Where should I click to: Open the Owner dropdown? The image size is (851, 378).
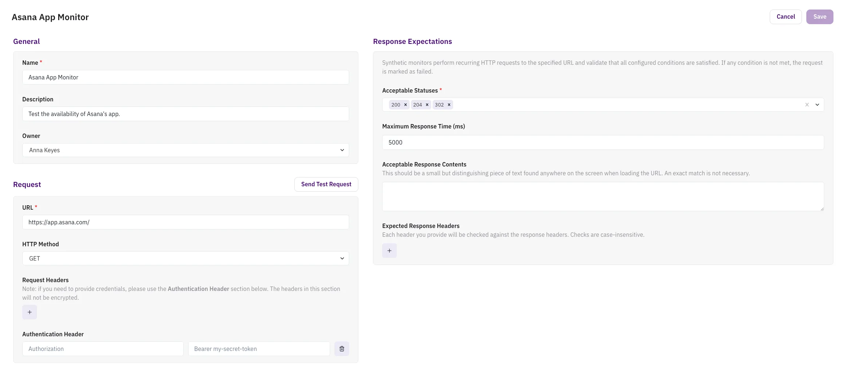pyautogui.click(x=186, y=150)
